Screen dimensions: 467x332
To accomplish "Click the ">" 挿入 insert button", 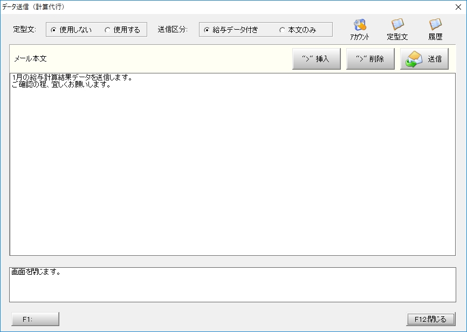I will tap(317, 59).
